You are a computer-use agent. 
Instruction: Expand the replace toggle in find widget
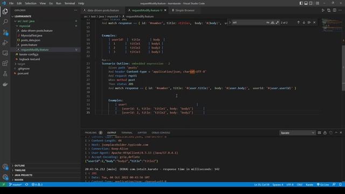tap(230, 23)
